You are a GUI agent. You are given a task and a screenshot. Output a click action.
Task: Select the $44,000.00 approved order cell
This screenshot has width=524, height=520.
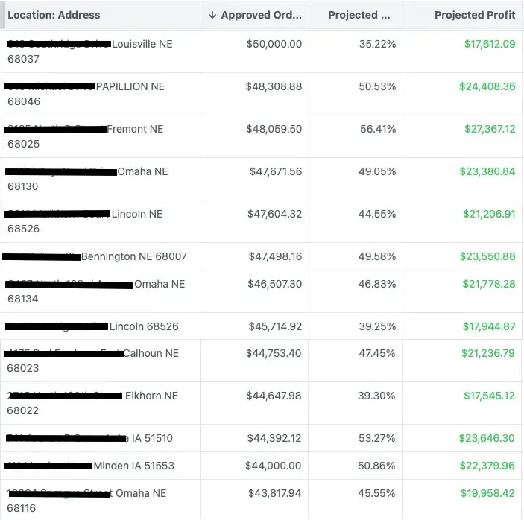[273, 466]
